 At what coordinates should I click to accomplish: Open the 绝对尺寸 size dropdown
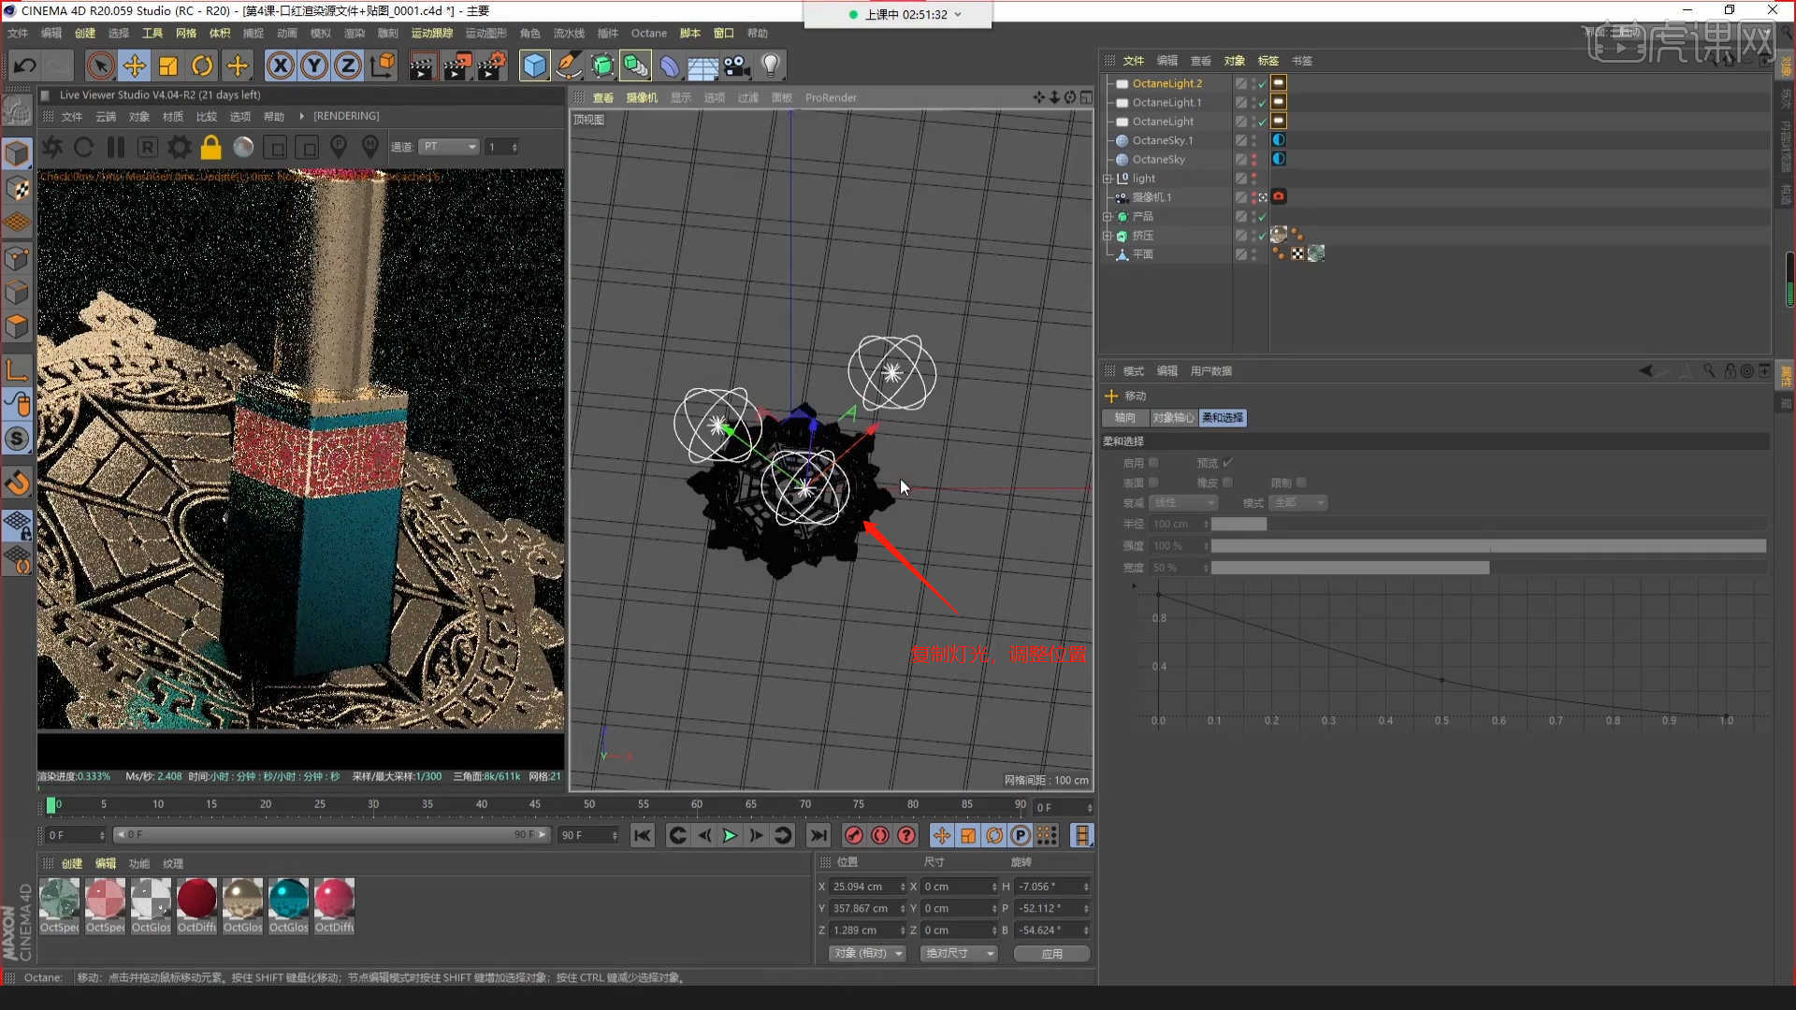tap(959, 954)
